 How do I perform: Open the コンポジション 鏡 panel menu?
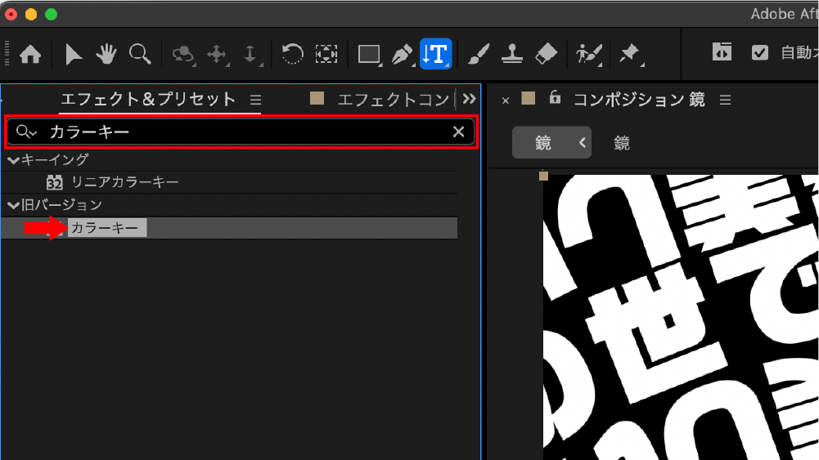[725, 100]
